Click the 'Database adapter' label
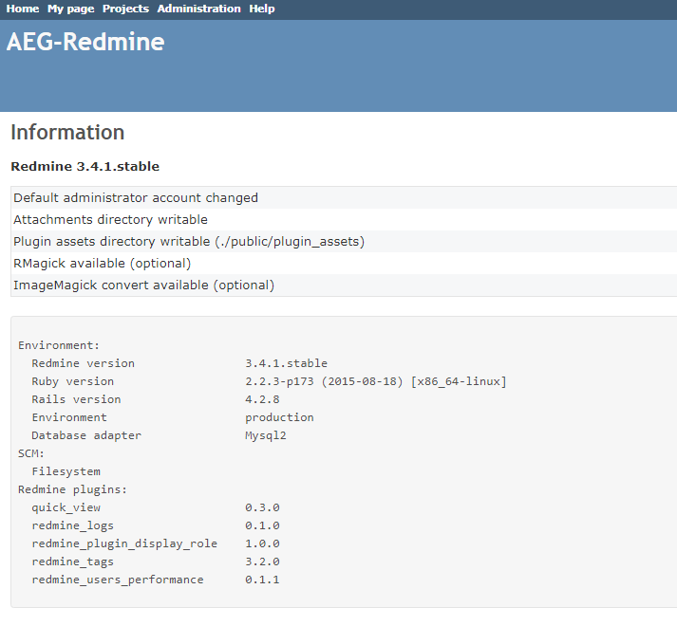Screen dimensions: 677x626 (86, 435)
